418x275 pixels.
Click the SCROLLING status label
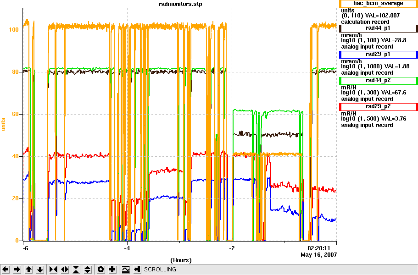(160, 269)
